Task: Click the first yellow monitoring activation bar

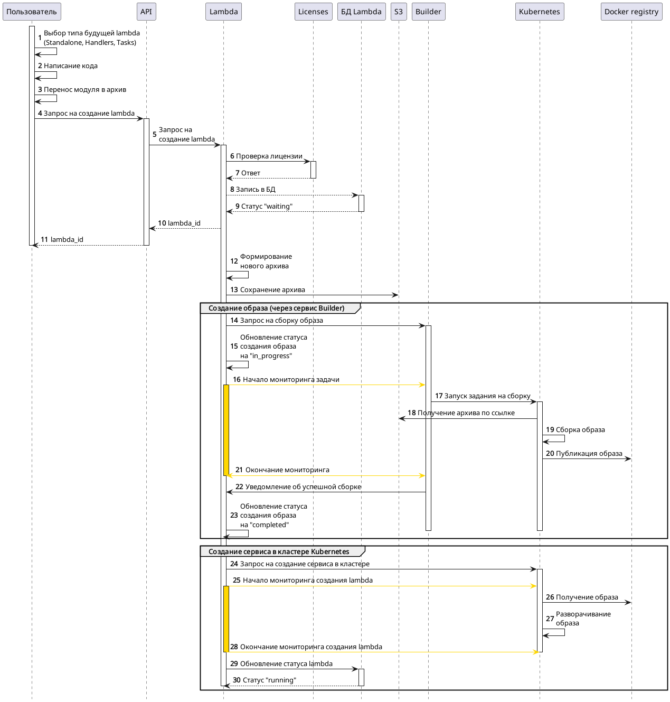Action: (226, 429)
